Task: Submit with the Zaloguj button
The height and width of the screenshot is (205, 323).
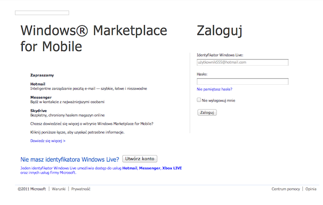Action: pos(207,113)
